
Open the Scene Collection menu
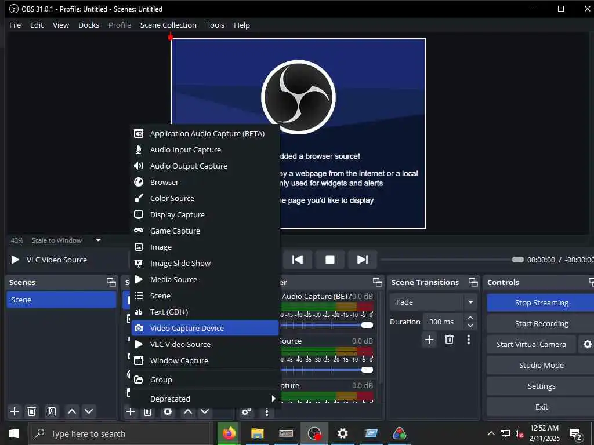(168, 25)
